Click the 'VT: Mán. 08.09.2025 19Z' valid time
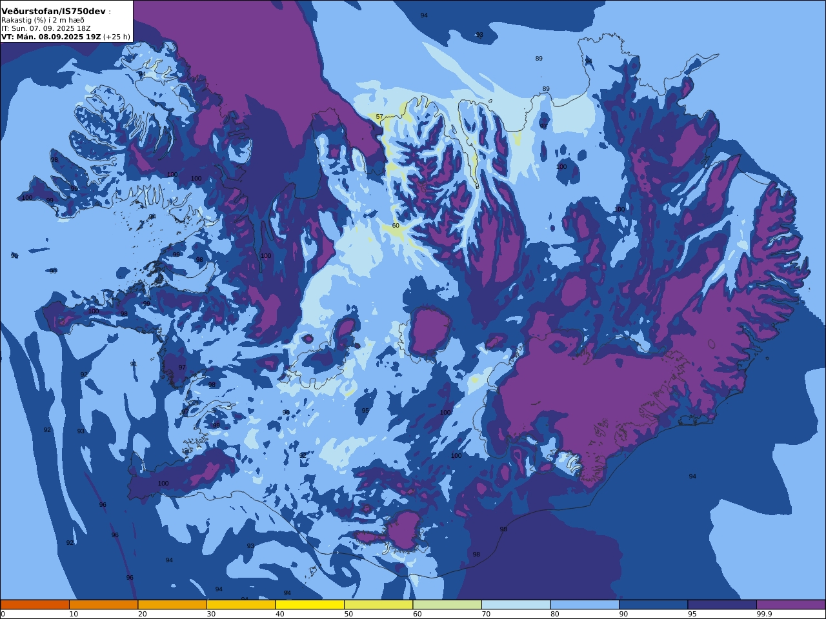Screen dimensions: 826x619 (x=51, y=37)
